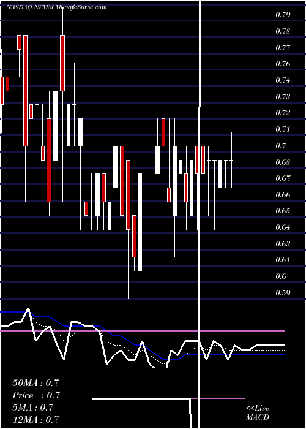The image size is (306, 429).
Task: Click the 0.74 price axis label
Action: 283,80
